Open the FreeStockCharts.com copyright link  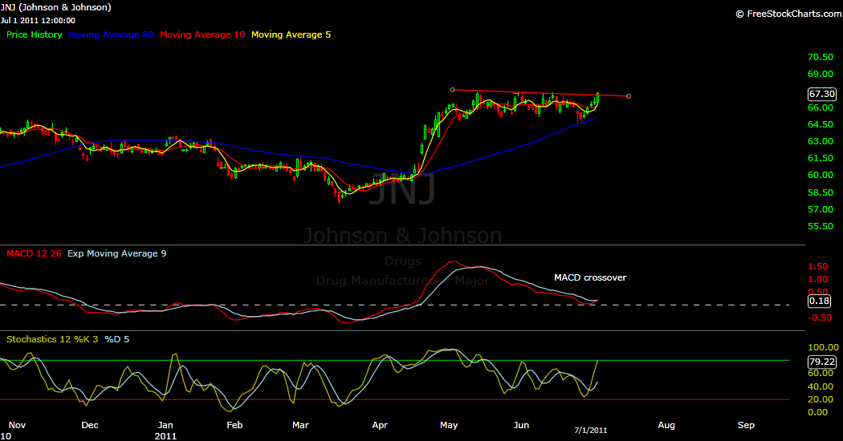(788, 14)
